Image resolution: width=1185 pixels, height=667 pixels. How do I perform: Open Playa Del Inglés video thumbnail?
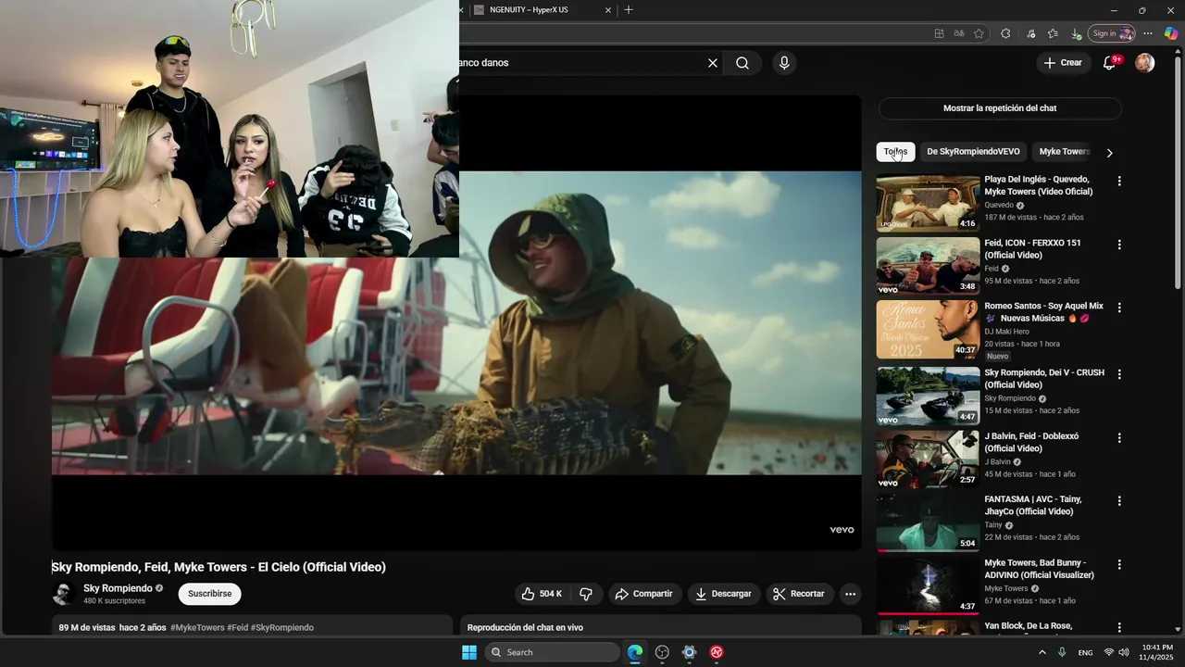[928, 203]
